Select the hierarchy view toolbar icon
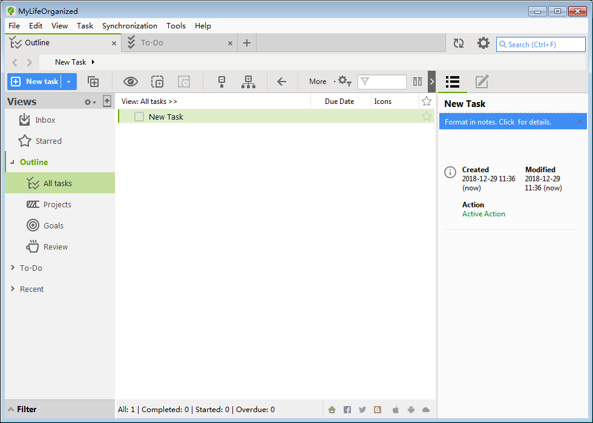 coord(248,81)
